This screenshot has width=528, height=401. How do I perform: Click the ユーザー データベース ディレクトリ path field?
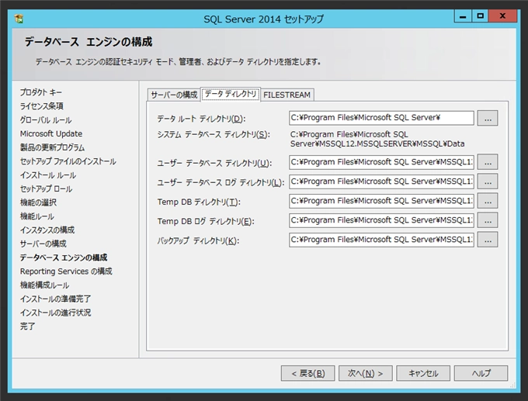click(x=381, y=162)
